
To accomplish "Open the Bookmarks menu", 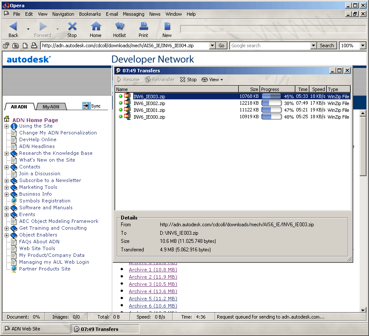I will pos(90,14).
